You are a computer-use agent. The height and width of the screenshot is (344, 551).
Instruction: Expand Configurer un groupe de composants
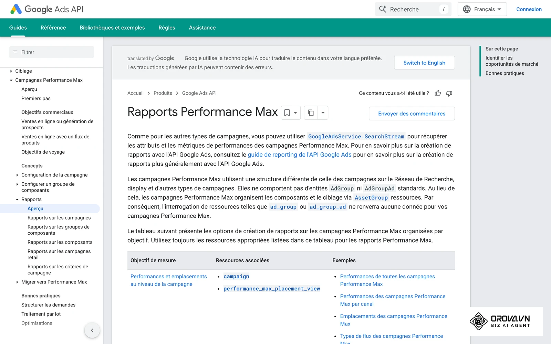17,184
